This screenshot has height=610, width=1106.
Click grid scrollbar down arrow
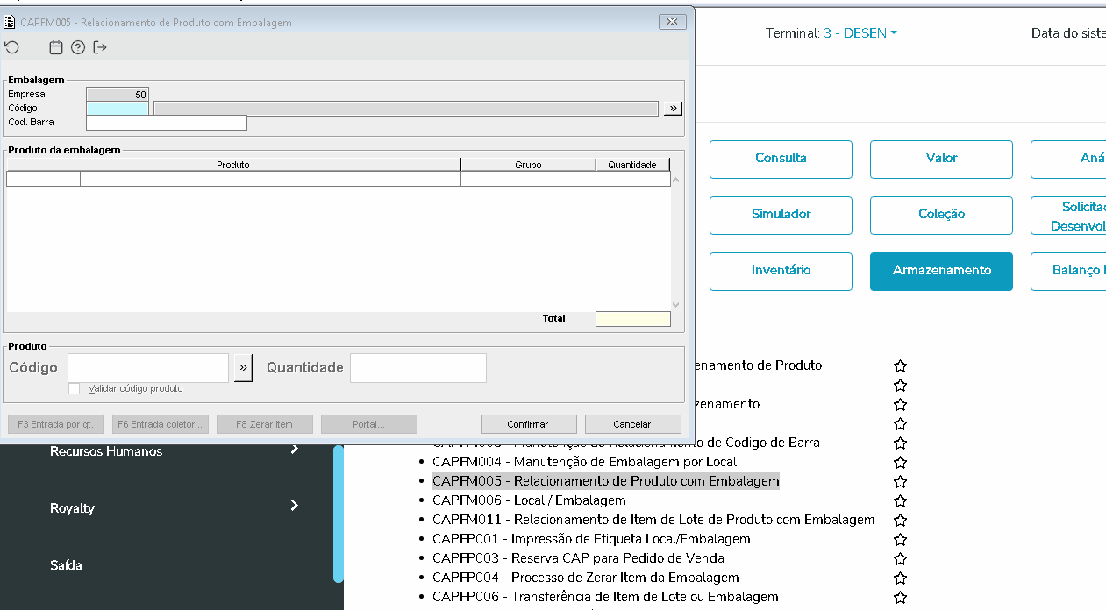coord(675,305)
